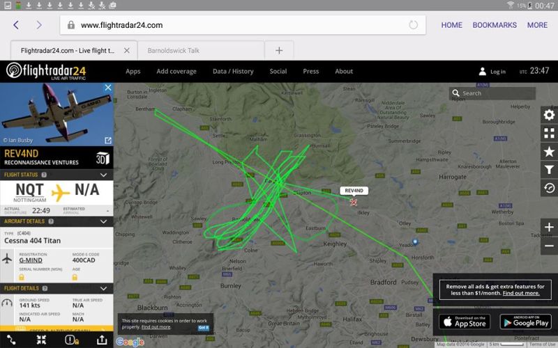Zoom in the map with plus button
Screen dimensions: 558x348
click(549, 228)
